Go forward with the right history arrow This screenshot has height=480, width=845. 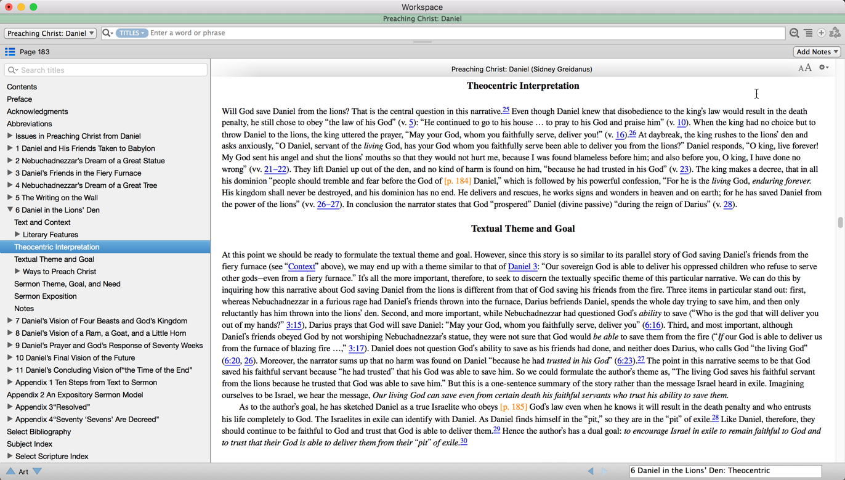pyautogui.click(x=604, y=471)
